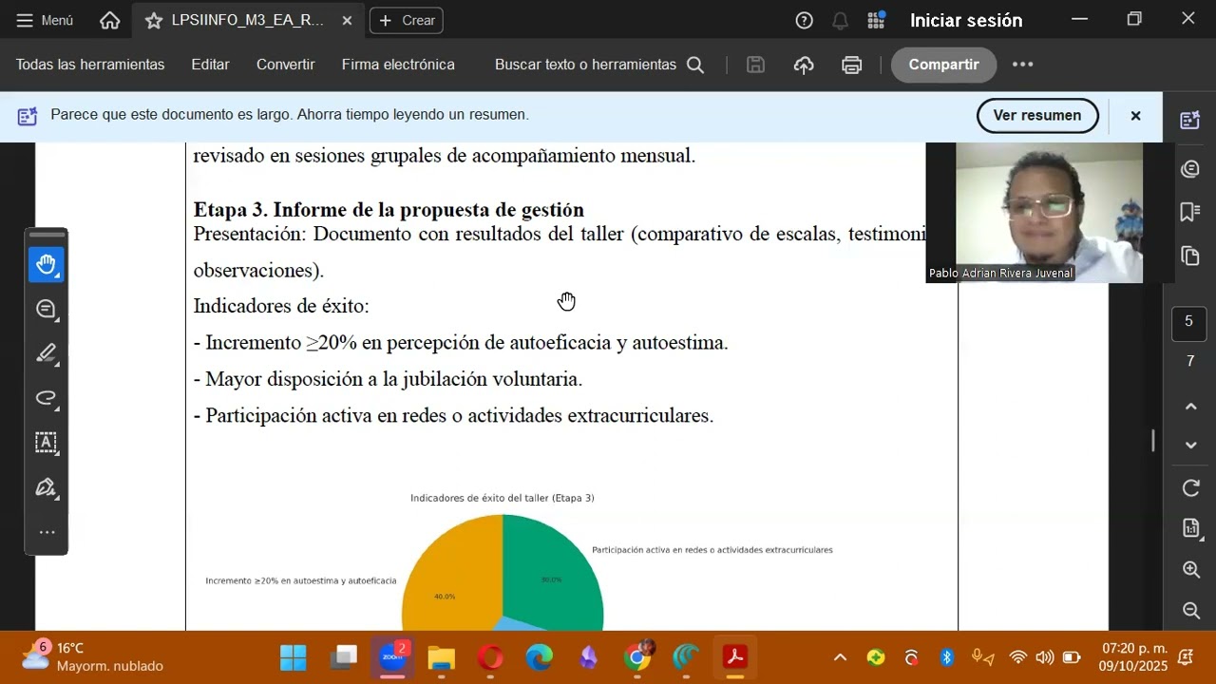Dismiss the summary banner
The image size is (1216, 684).
point(1135,116)
